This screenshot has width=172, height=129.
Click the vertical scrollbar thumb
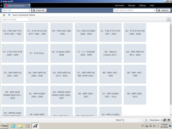coord(171,64)
